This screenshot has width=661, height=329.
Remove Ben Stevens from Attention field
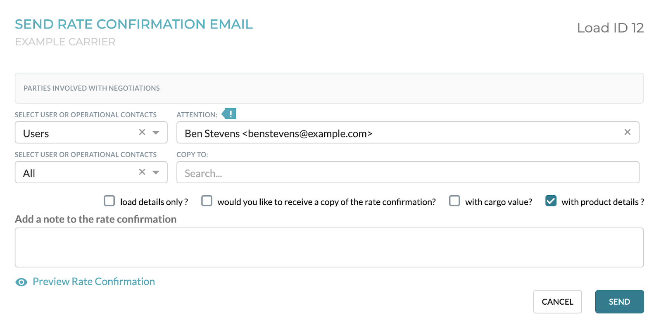click(627, 132)
